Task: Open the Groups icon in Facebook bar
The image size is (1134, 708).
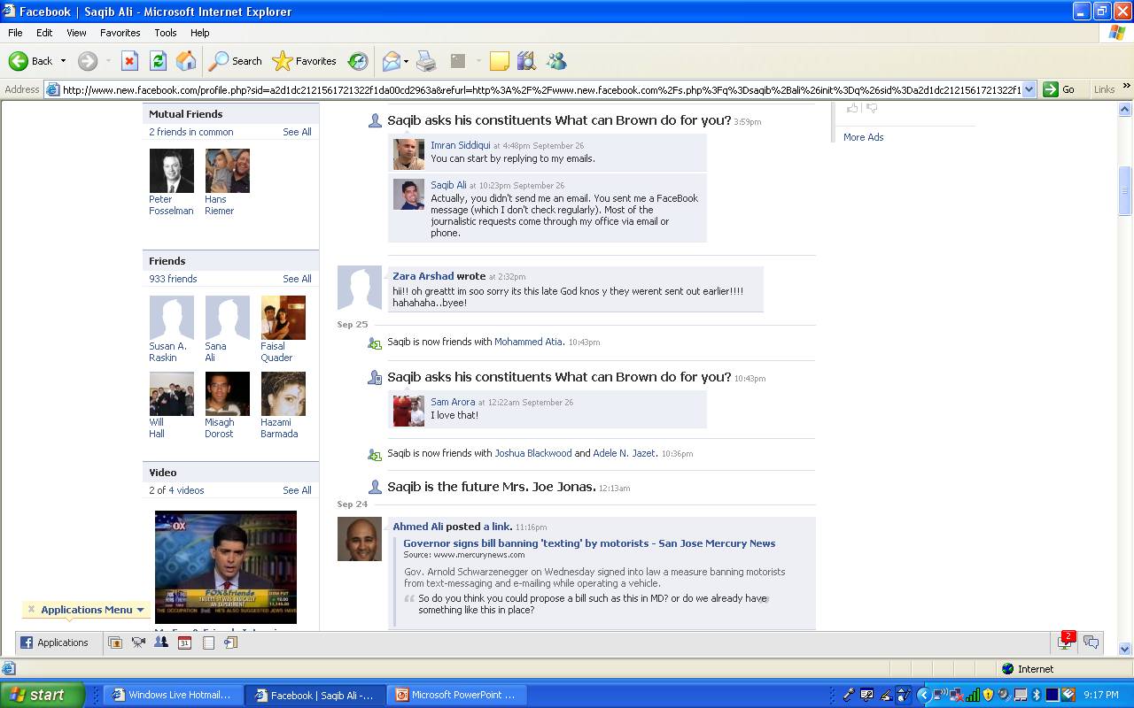Action: point(161,643)
